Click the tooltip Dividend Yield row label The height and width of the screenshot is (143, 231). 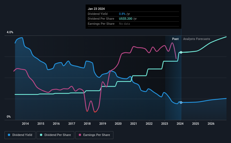tap(98, 14)
